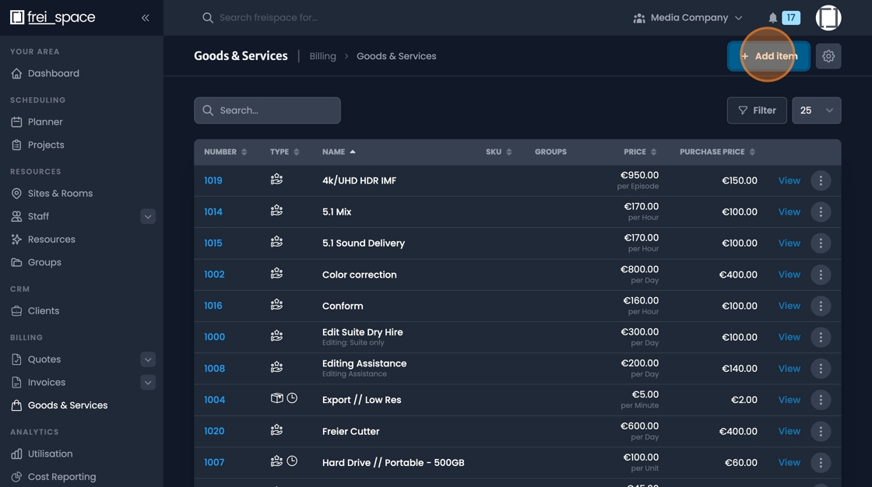The width and height of the screenshot is (872, 487).
Task: Click the frei_space logo
Action: click(x=53, y=17)
